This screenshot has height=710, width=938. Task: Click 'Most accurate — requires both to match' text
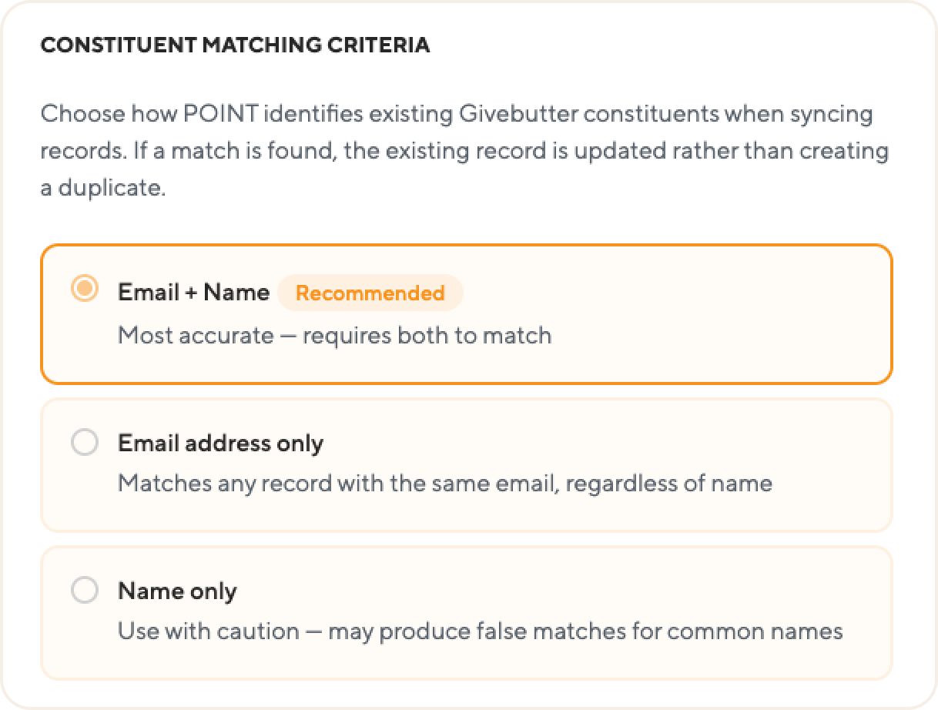334,336
